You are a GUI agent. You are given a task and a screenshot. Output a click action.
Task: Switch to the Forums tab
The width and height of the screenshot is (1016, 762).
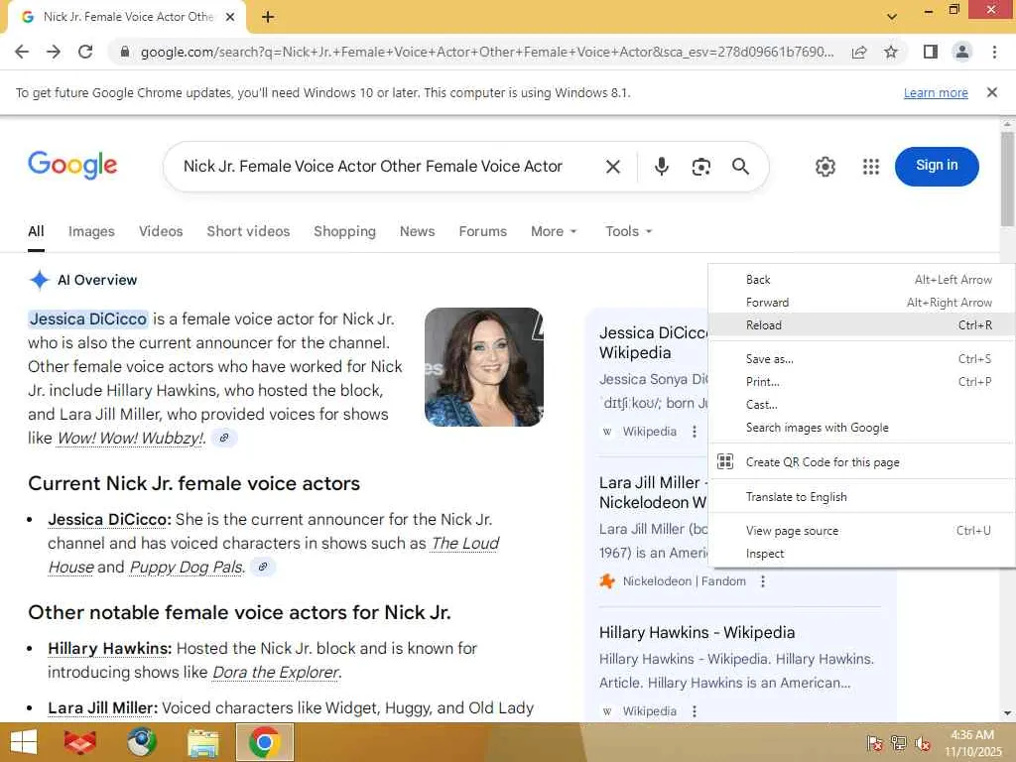483,231
